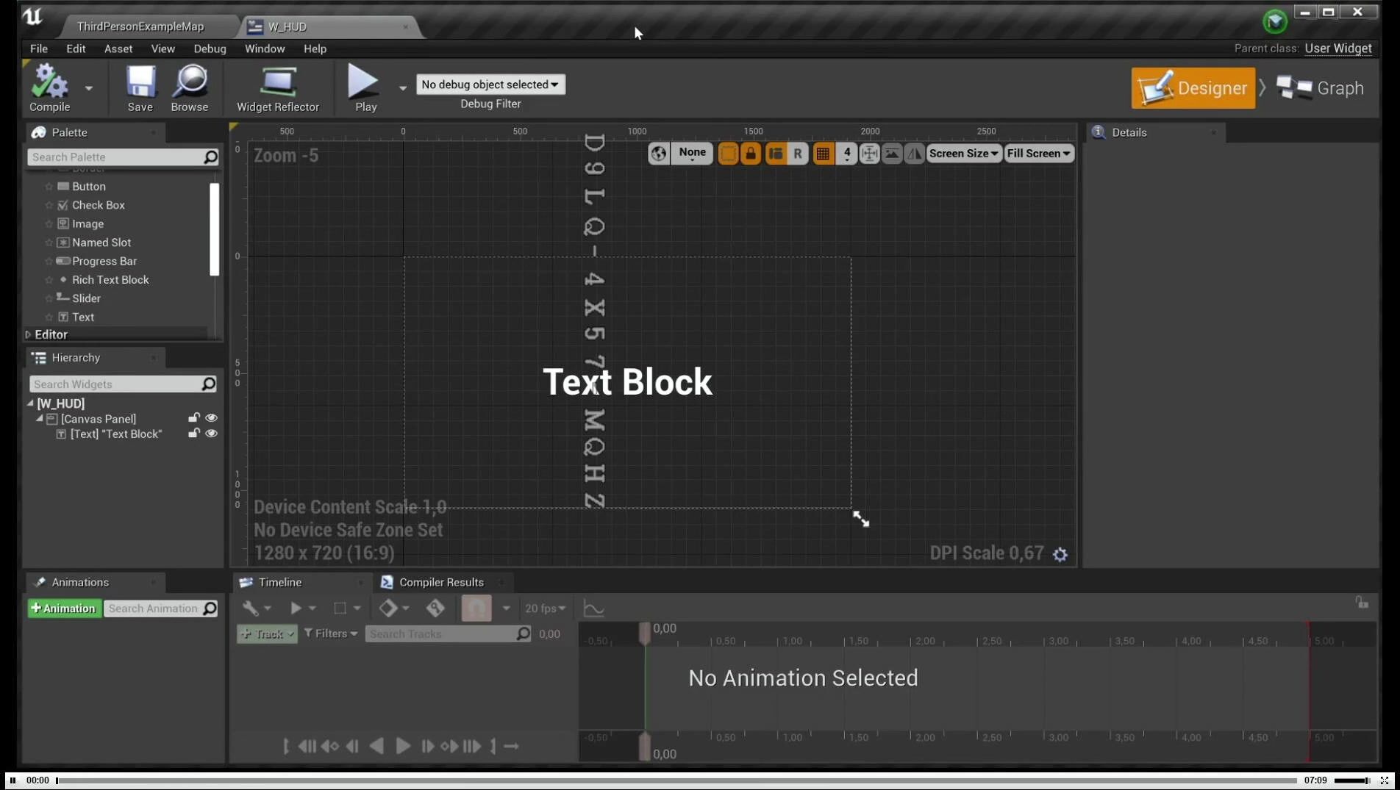
Task: Open the DPI Scale settings gear
Action: tap(1060, 555)
